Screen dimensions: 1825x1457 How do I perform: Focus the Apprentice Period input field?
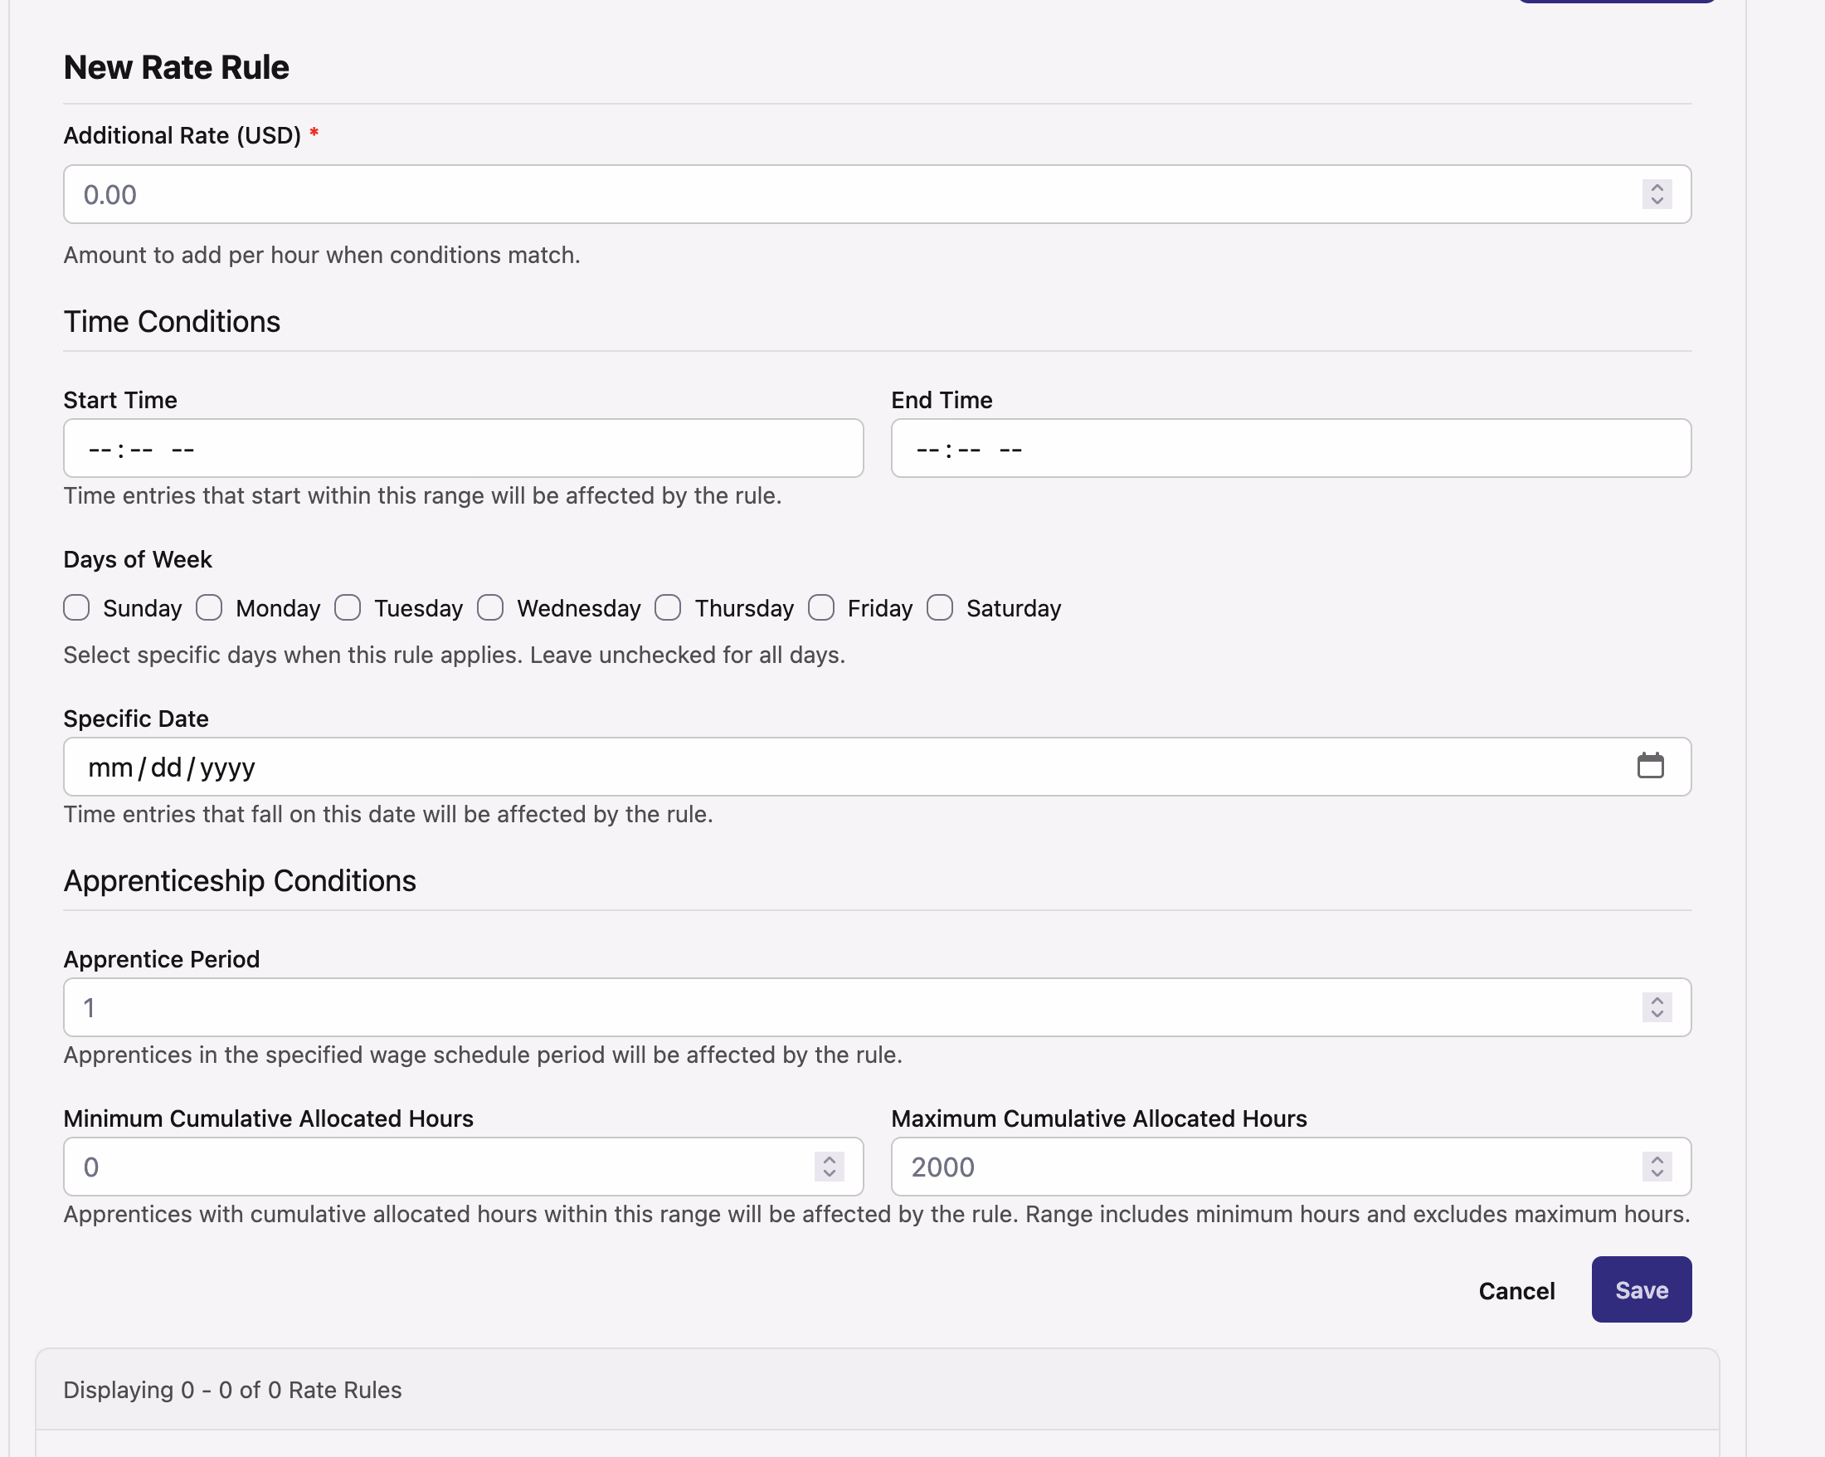[x=877, y=1007]
